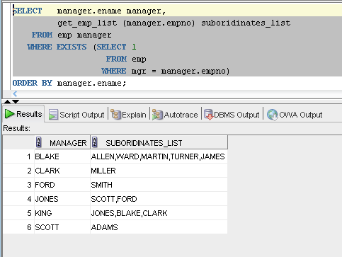Click the OWA Output globe icon

272,115
